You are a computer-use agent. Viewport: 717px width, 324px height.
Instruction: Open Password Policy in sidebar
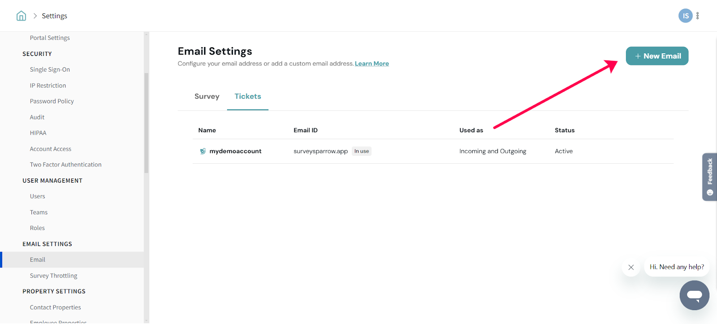pyautogui.click(x=52, y=101)
